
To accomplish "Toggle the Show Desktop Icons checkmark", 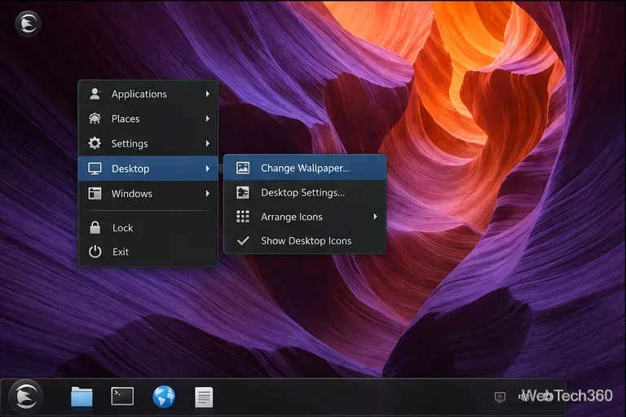I will click(243, 240).
